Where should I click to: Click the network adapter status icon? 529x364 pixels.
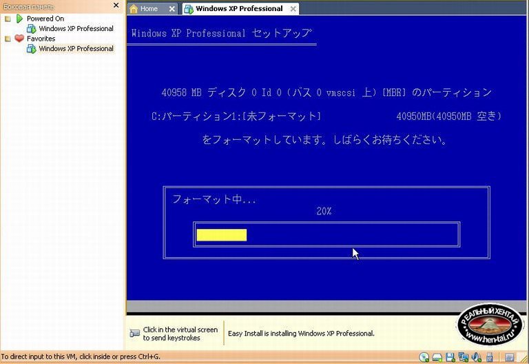click(462, 357)
